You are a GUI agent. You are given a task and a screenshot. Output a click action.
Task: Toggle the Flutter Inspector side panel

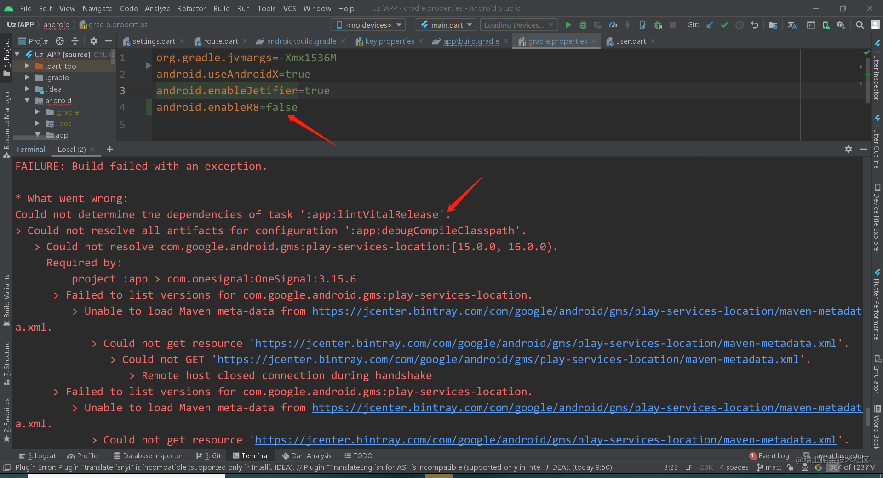point(877,70)
